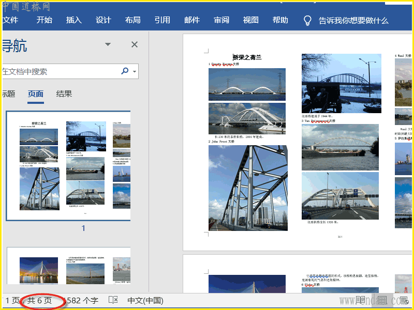The width and height of the screenshot is (414, 310).
Task: Click the document title 桥梁之荷兰
Action: (x=247, y=57)
